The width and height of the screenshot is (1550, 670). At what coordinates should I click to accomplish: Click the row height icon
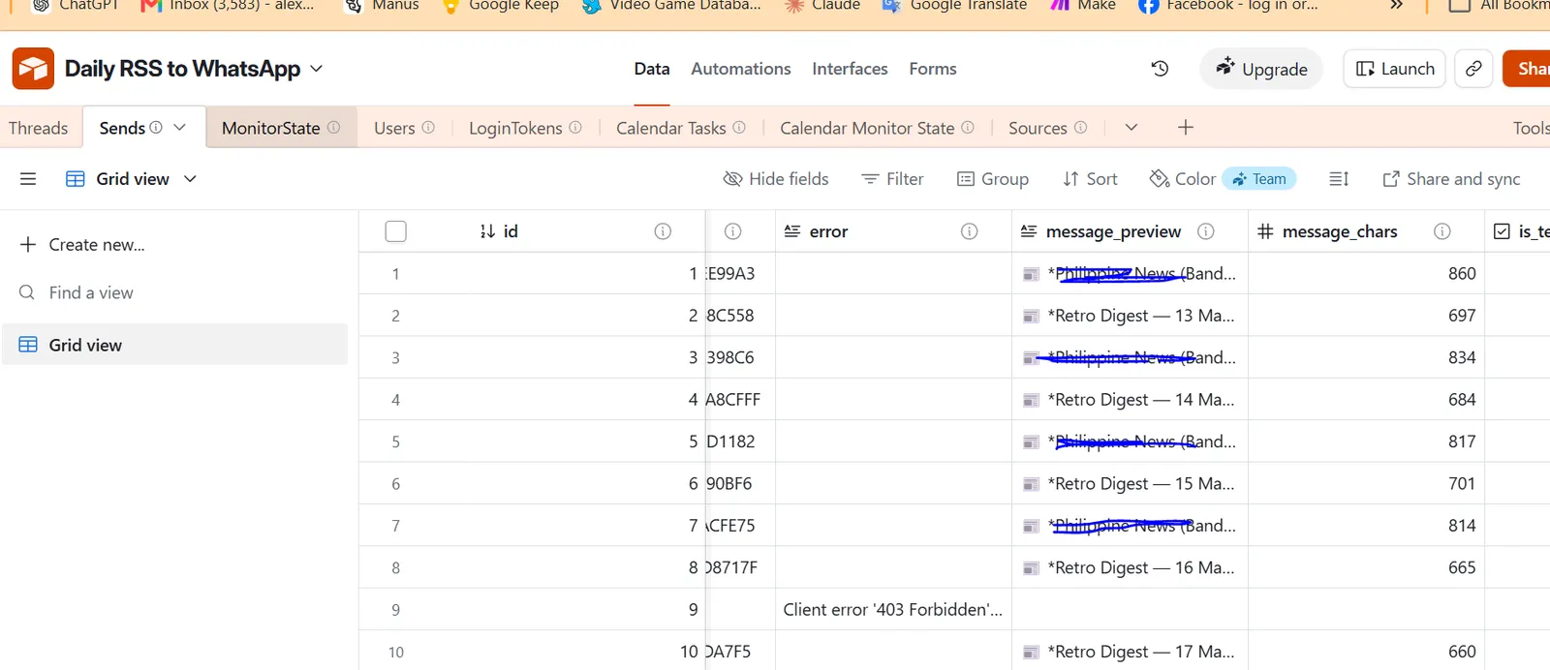pyautogui.click(x=1339, y=179)
